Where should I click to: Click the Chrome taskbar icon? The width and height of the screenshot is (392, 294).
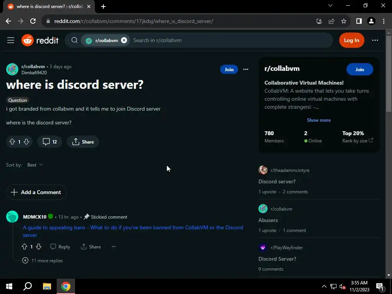(x=66, y=286)
